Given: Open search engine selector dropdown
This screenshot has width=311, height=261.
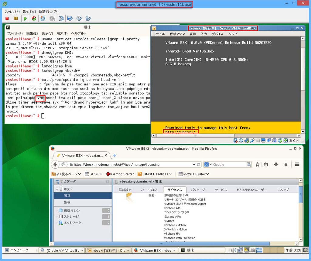Looking at the screenshot, I should click(x=208, y=164).
